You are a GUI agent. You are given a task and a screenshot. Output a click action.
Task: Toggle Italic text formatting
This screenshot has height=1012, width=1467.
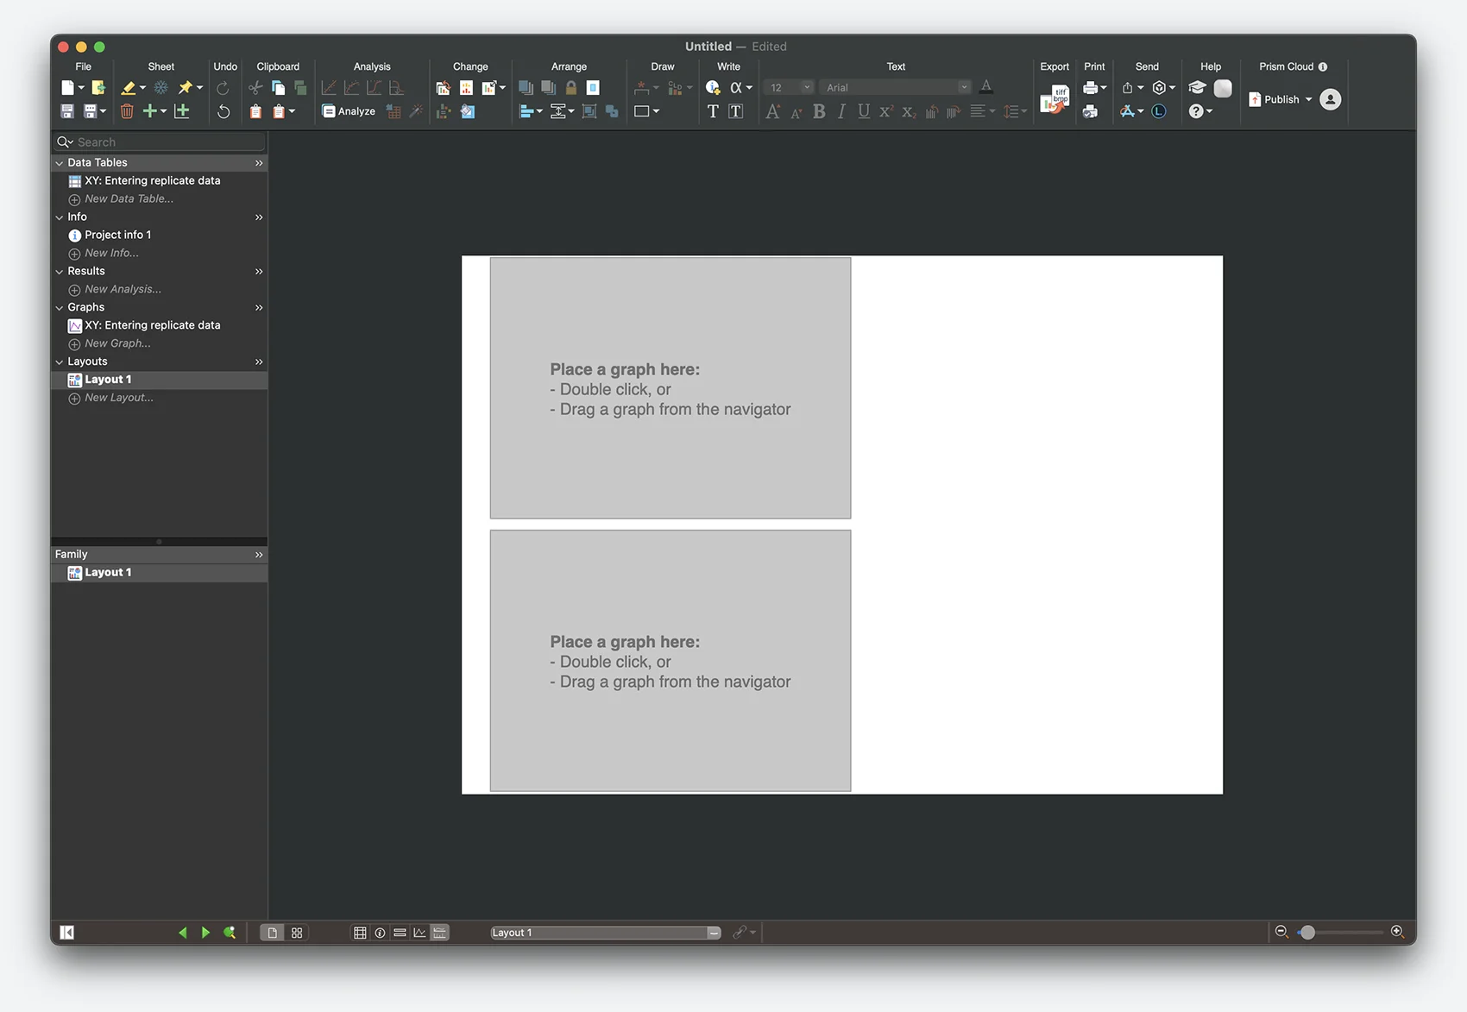pos(841,111)
